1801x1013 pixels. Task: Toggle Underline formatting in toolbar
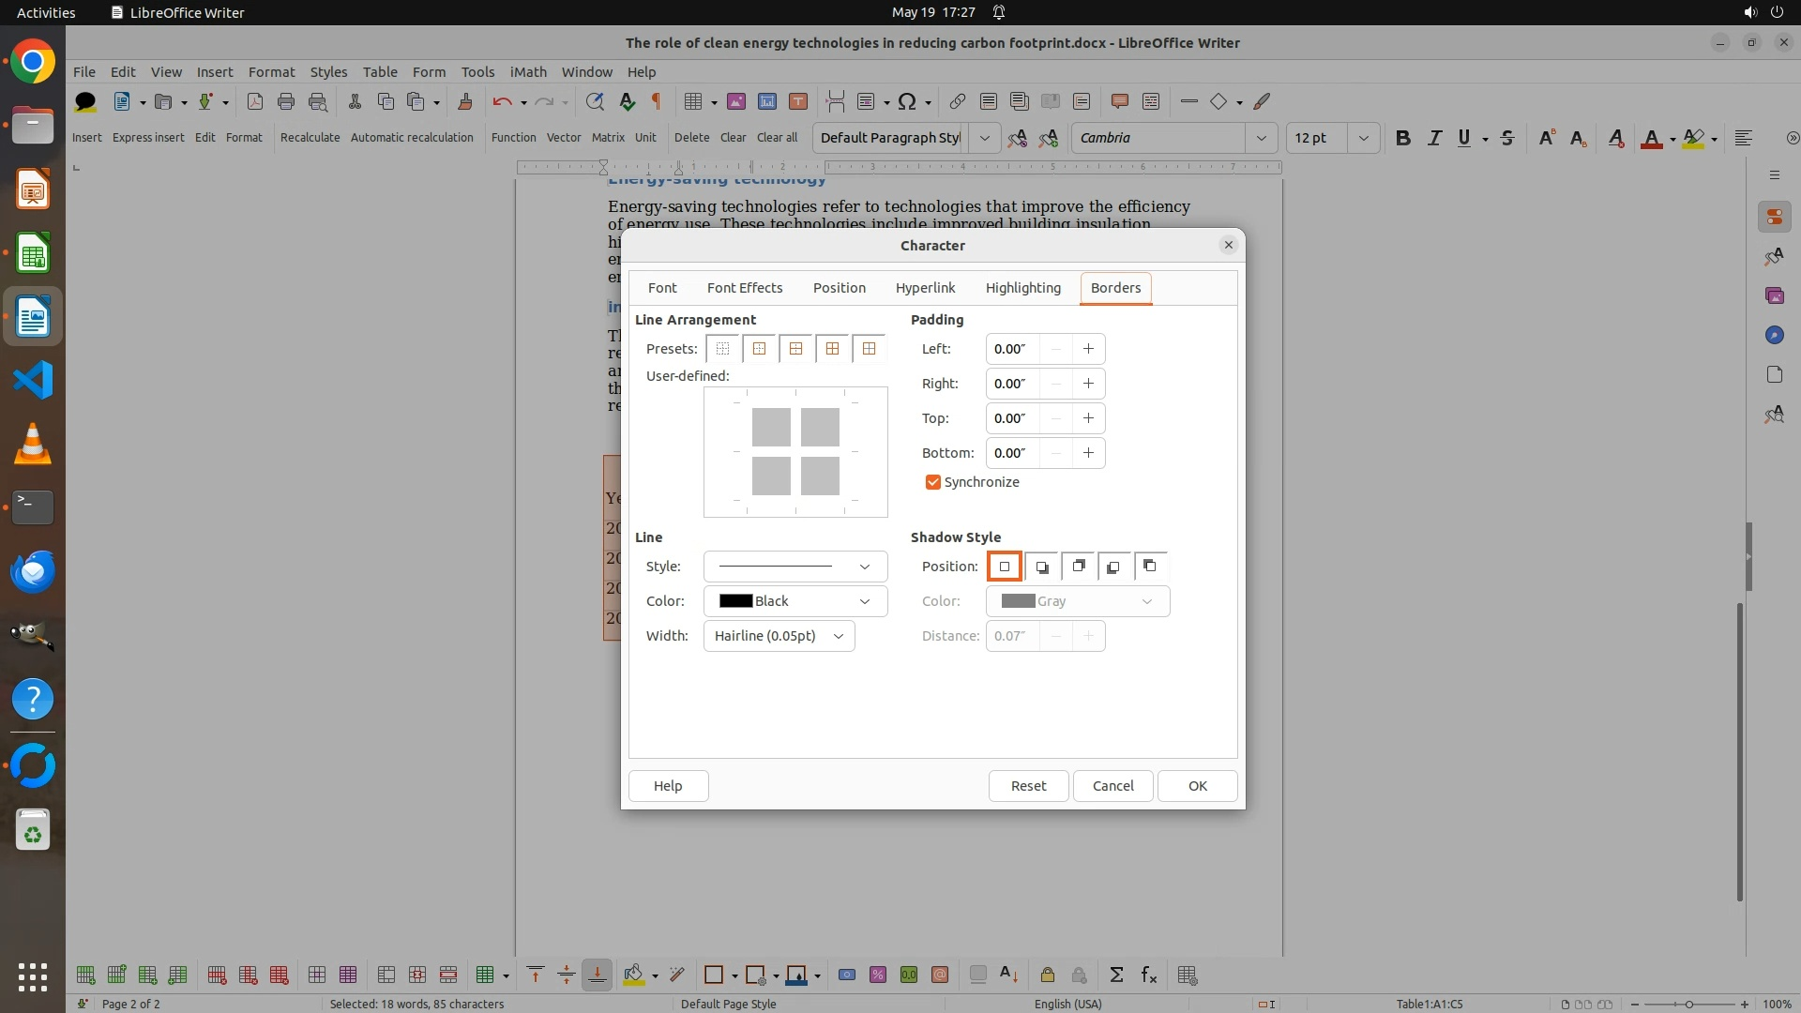(x=1463, y=138)
